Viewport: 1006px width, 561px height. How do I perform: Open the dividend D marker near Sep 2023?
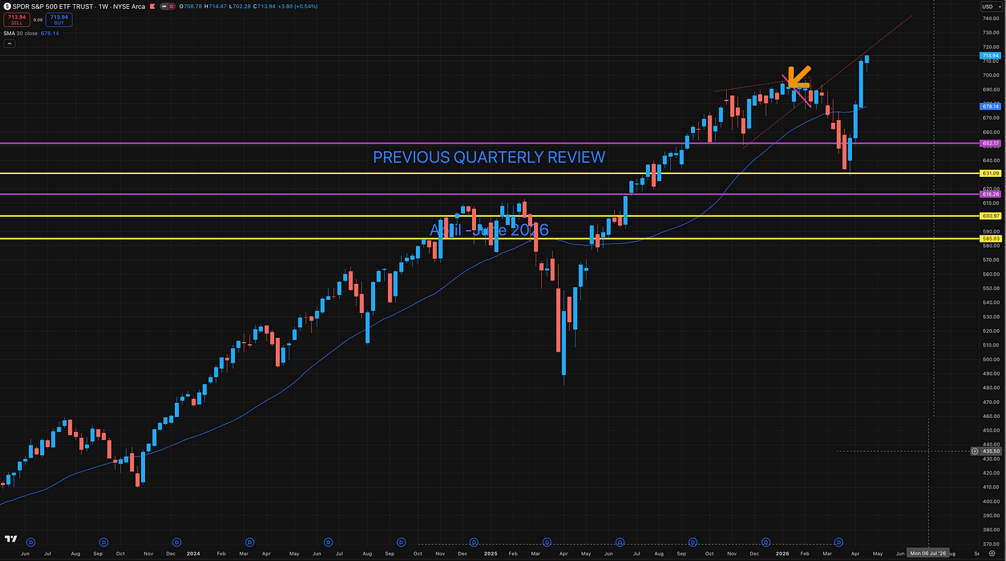pos(104,542)
